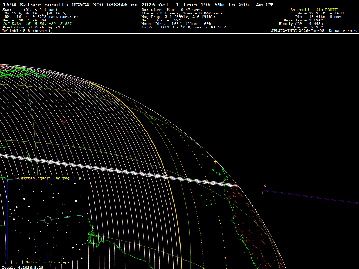Click the 'JPL#72+INTG:2026-Jun-05, Known errors' text

[314, 31]
